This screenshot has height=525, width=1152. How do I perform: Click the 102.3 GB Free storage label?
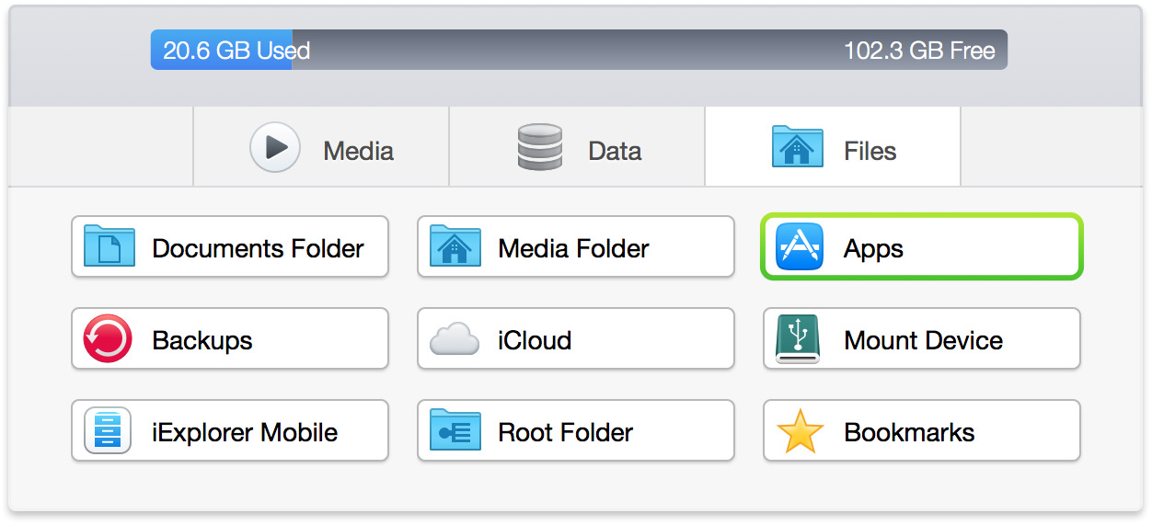[918, 50]
